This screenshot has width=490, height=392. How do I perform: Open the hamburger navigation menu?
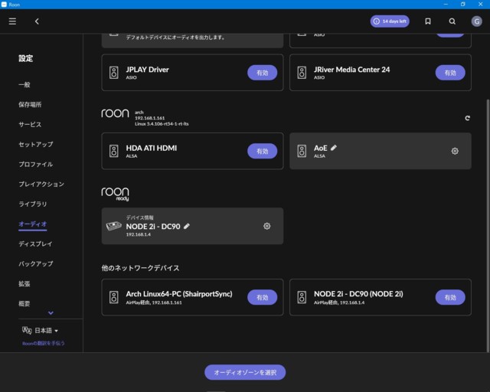pos(12,21)
